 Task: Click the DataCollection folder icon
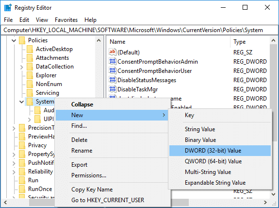tap(30, 67)
